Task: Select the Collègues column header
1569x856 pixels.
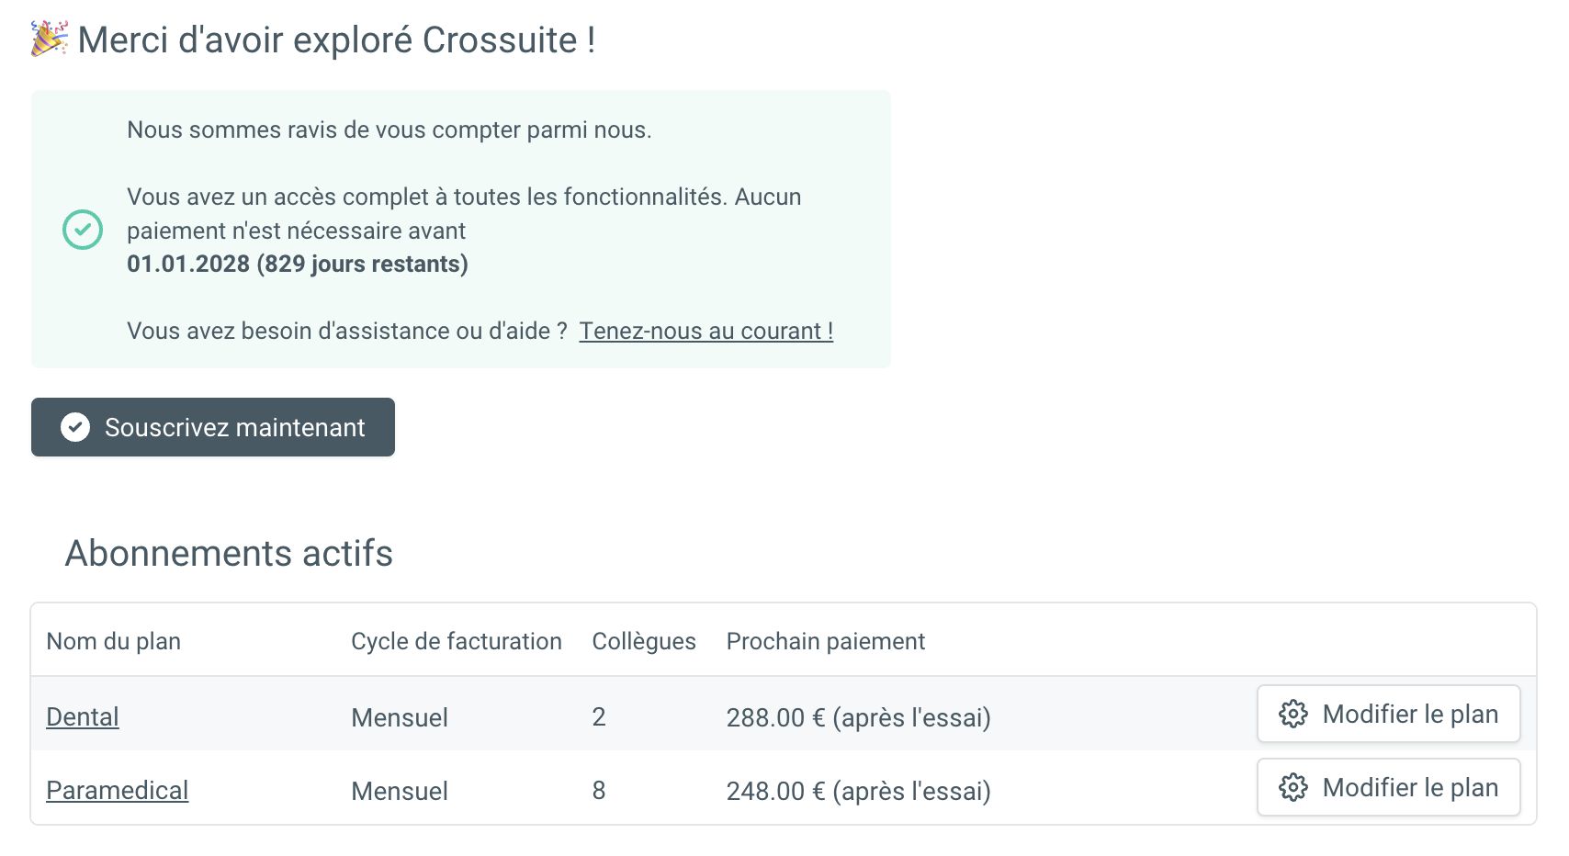Action: coord(644,641)
